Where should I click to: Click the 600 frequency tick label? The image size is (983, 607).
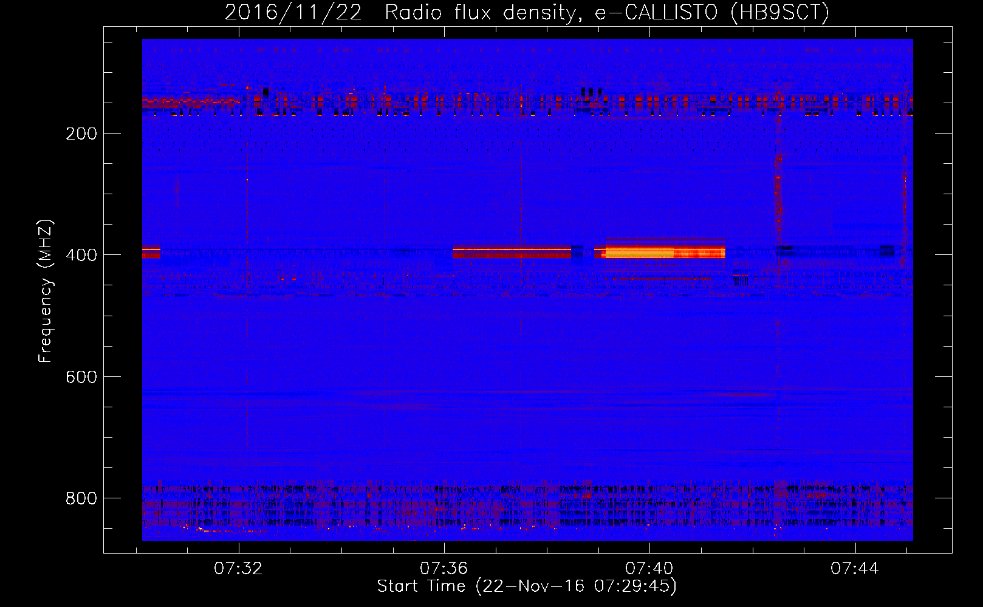pos(81,377)
